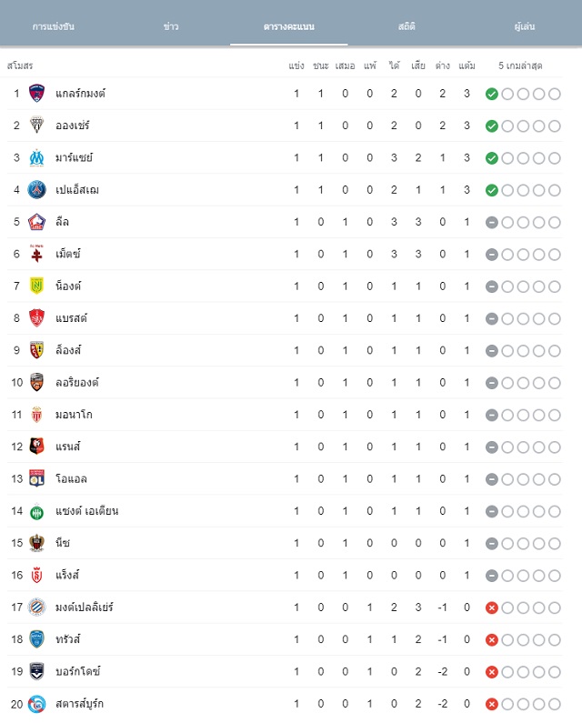Click the Bordeaux club crest
Viewport: 582px width, 723px height.
[x=36, y=671]
